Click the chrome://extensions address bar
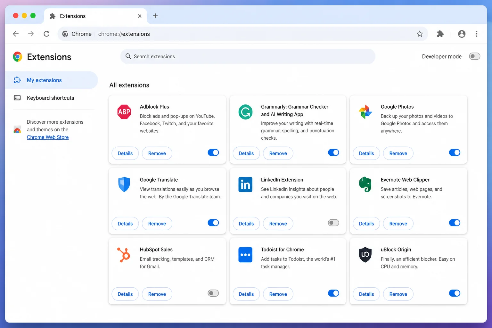Screen dimensions: 492x328 [242, 34]
